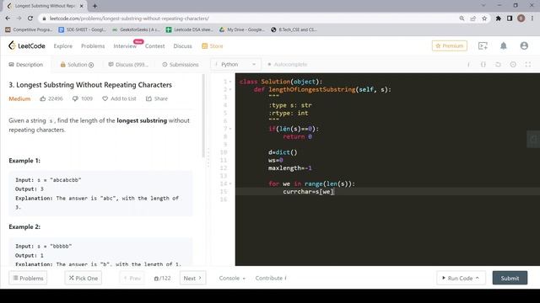Open the user account avatar
The height and width of the screenshot is (303, 540).
(524, 45)
